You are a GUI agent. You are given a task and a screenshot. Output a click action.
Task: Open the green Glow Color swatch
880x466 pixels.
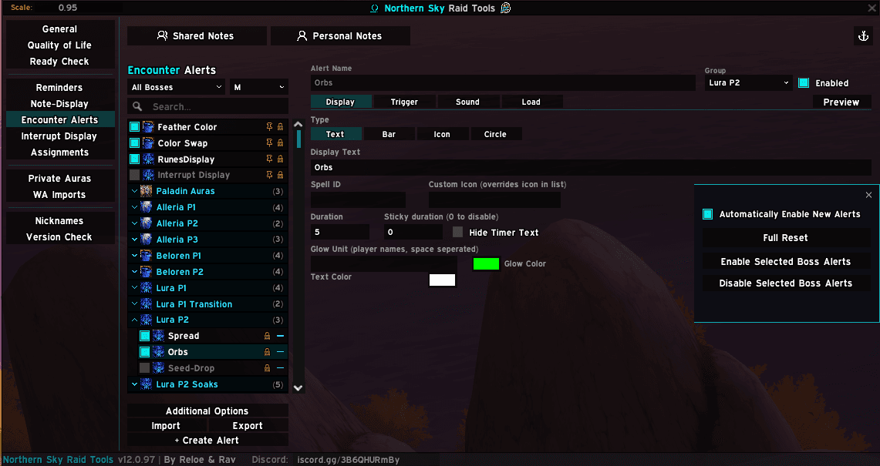tap(486, 263)
